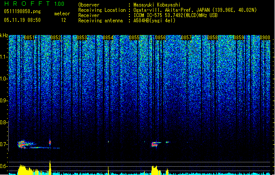The width and height of the screenshot is (275, 175).
Task: Click the Receiving Location label
Action: point(102,10)
